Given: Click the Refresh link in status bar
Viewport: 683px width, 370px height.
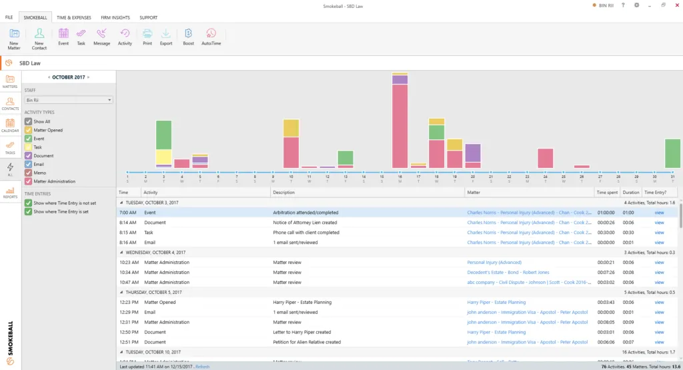Looking at the screenshot, I should [203, 367].
